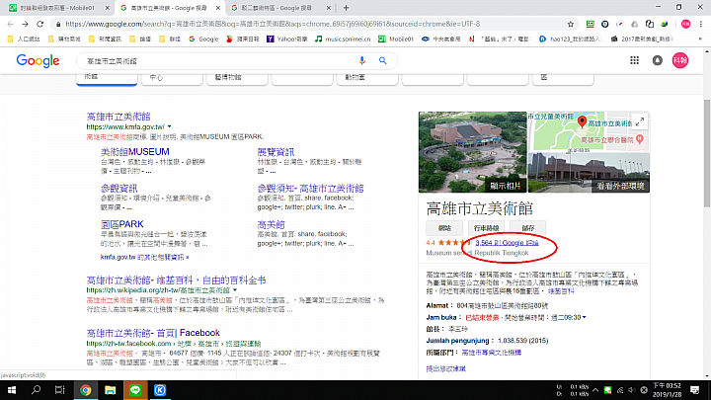Click the directions button in the knowledge panel
This screenshot has height=400, width=711.
(486, 228)
